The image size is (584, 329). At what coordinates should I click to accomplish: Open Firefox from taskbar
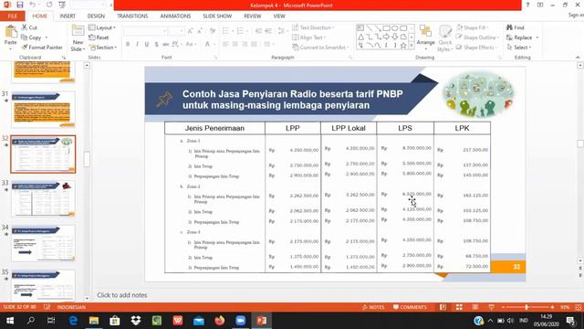pos(220,321)
